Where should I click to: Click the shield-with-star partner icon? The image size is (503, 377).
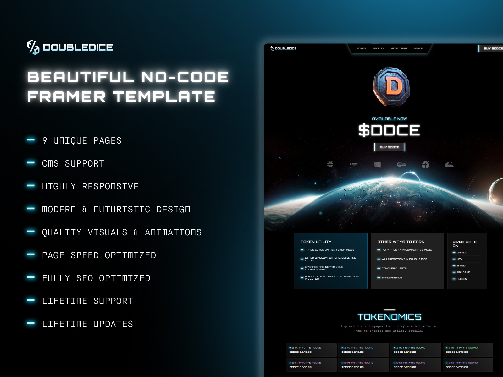[x=425, y=164]
